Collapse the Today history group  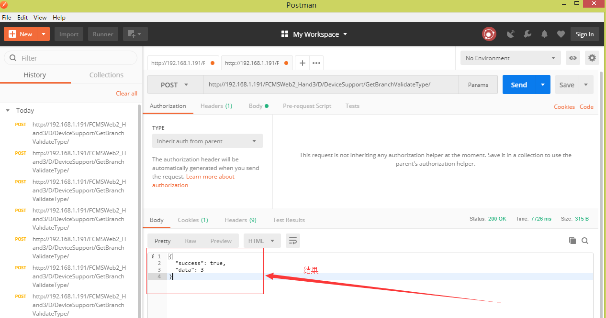8,110
